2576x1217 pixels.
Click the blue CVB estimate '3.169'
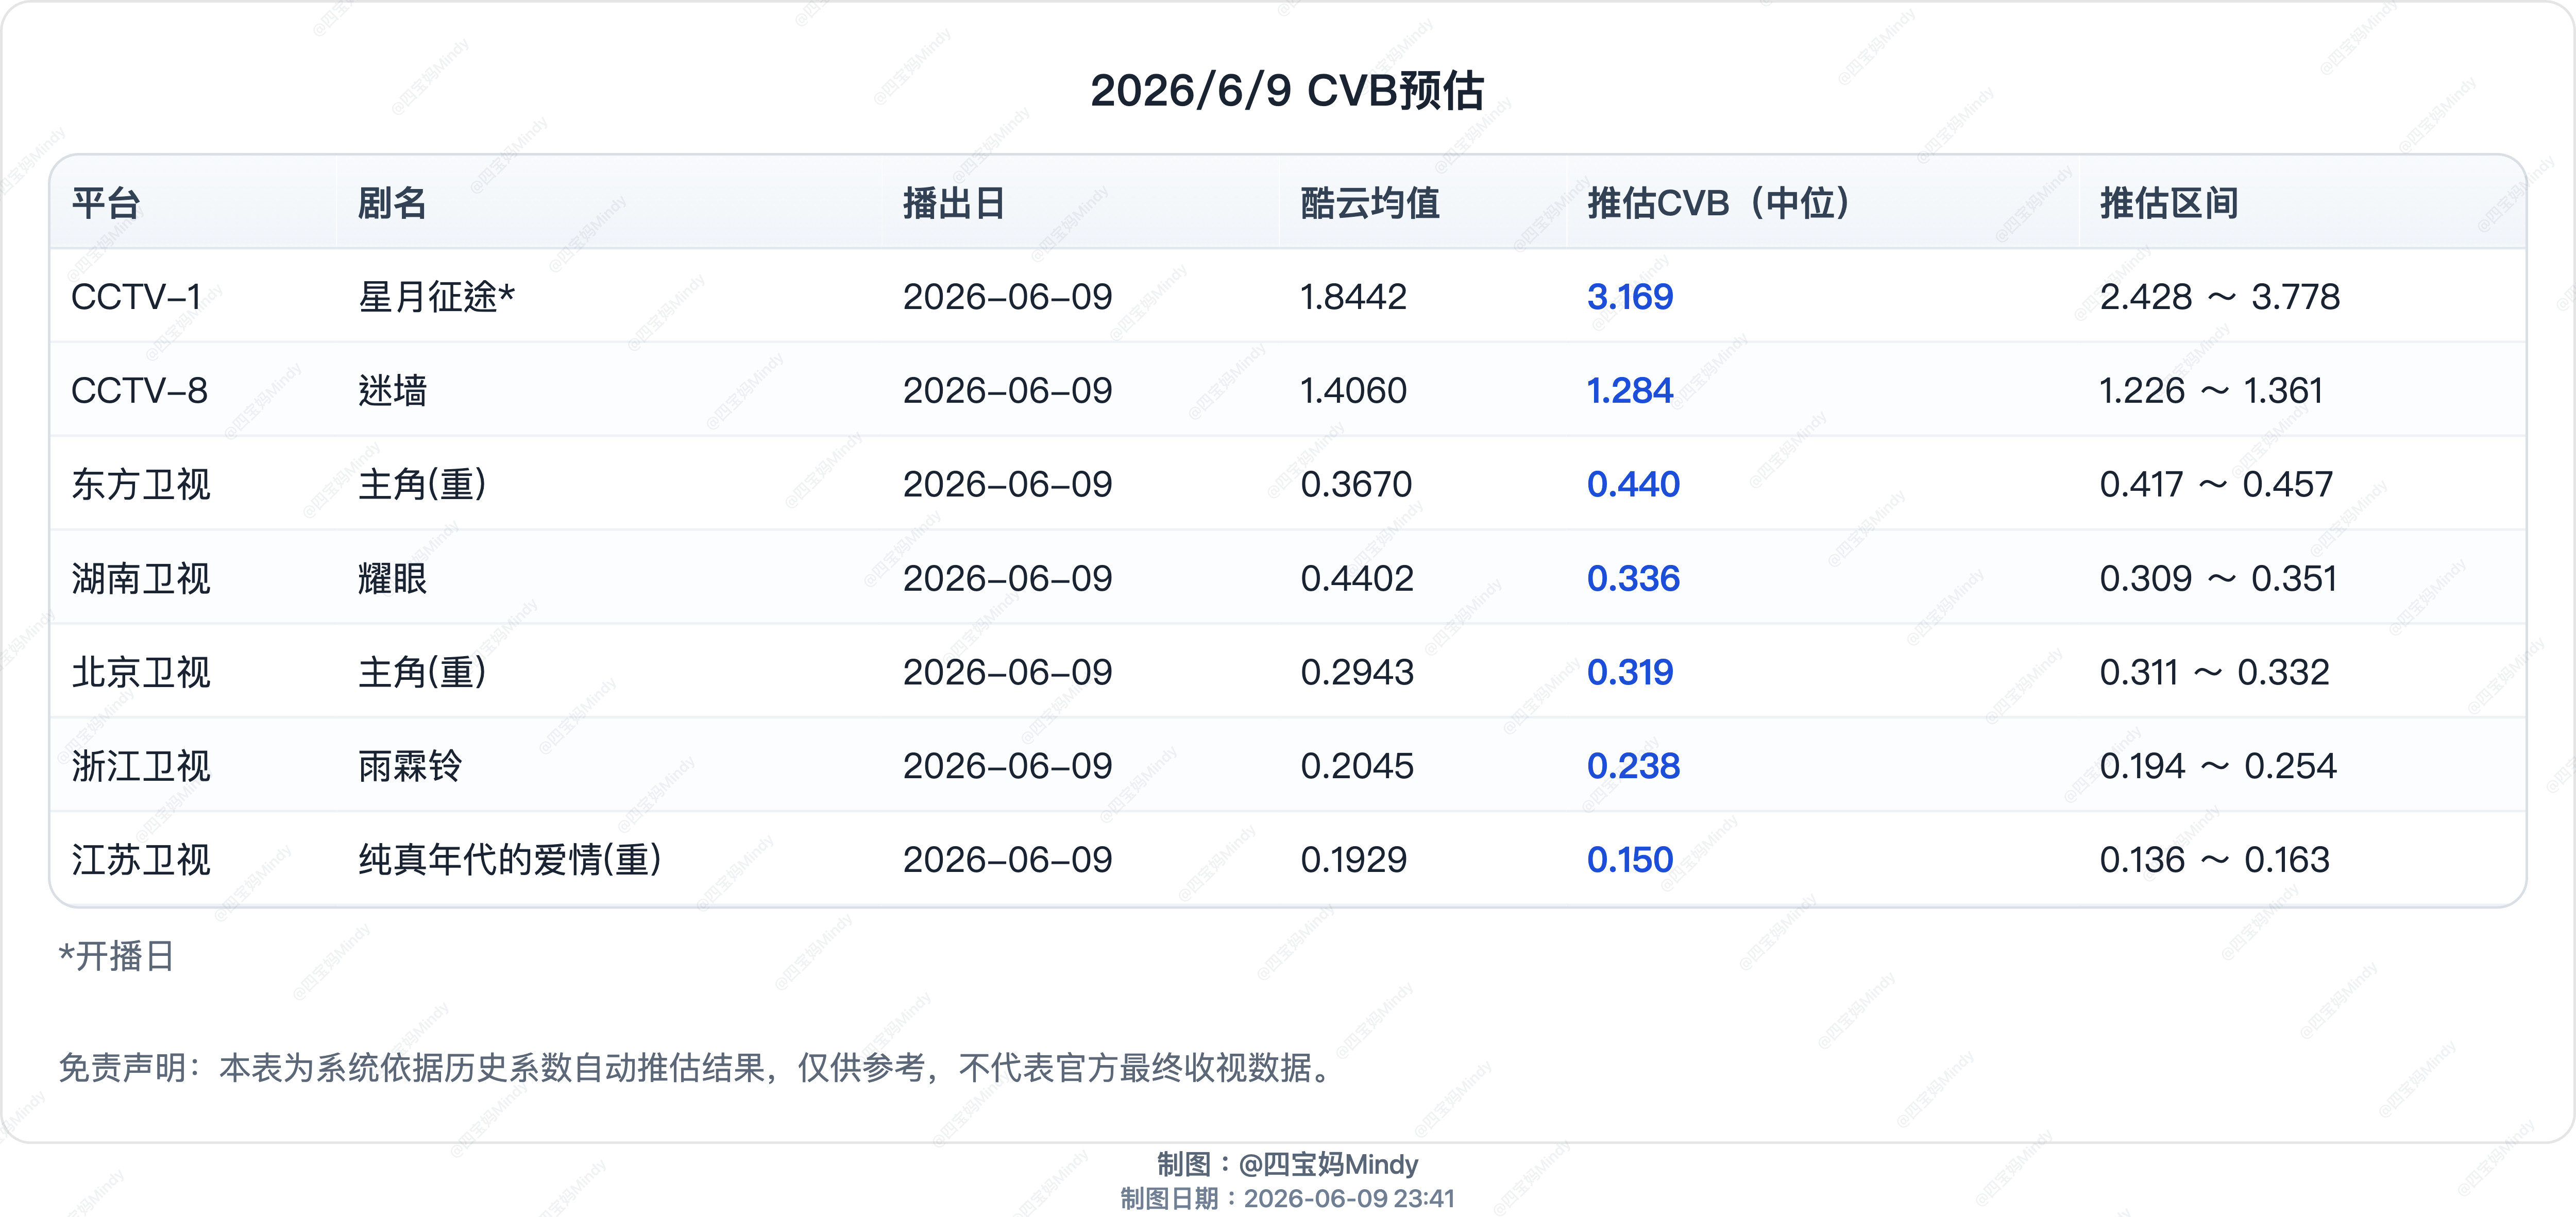click(x=1630, y=297)
